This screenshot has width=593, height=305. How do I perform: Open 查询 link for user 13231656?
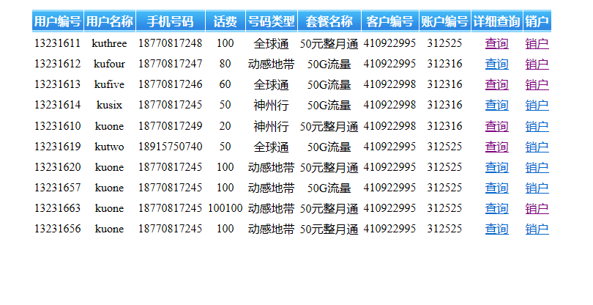coord(496,229)
